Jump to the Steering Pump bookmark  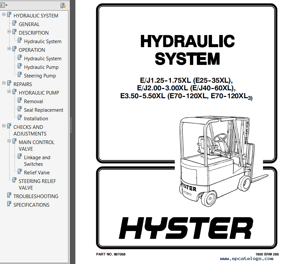[40, 76]
